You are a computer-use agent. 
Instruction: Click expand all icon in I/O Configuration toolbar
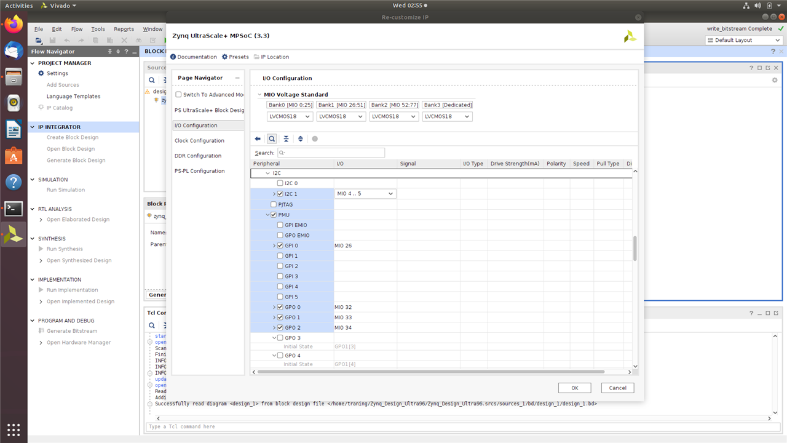pos(300,139)
